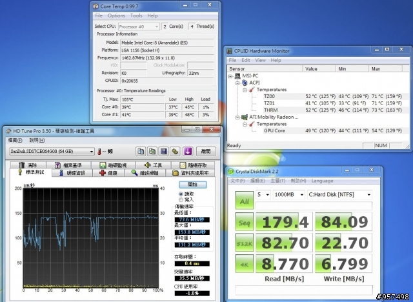Switch to the 錯誤掃描 tab with magnifier
This screenshot has height=302, width=413.
tap(145, 173)
